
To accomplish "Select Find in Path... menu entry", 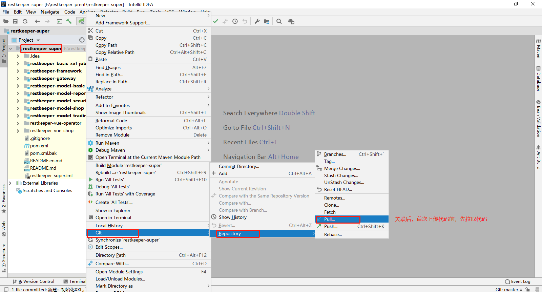I will 149,75.
